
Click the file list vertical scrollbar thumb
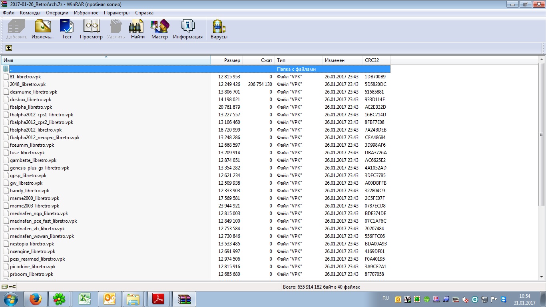tap(542, 135)
